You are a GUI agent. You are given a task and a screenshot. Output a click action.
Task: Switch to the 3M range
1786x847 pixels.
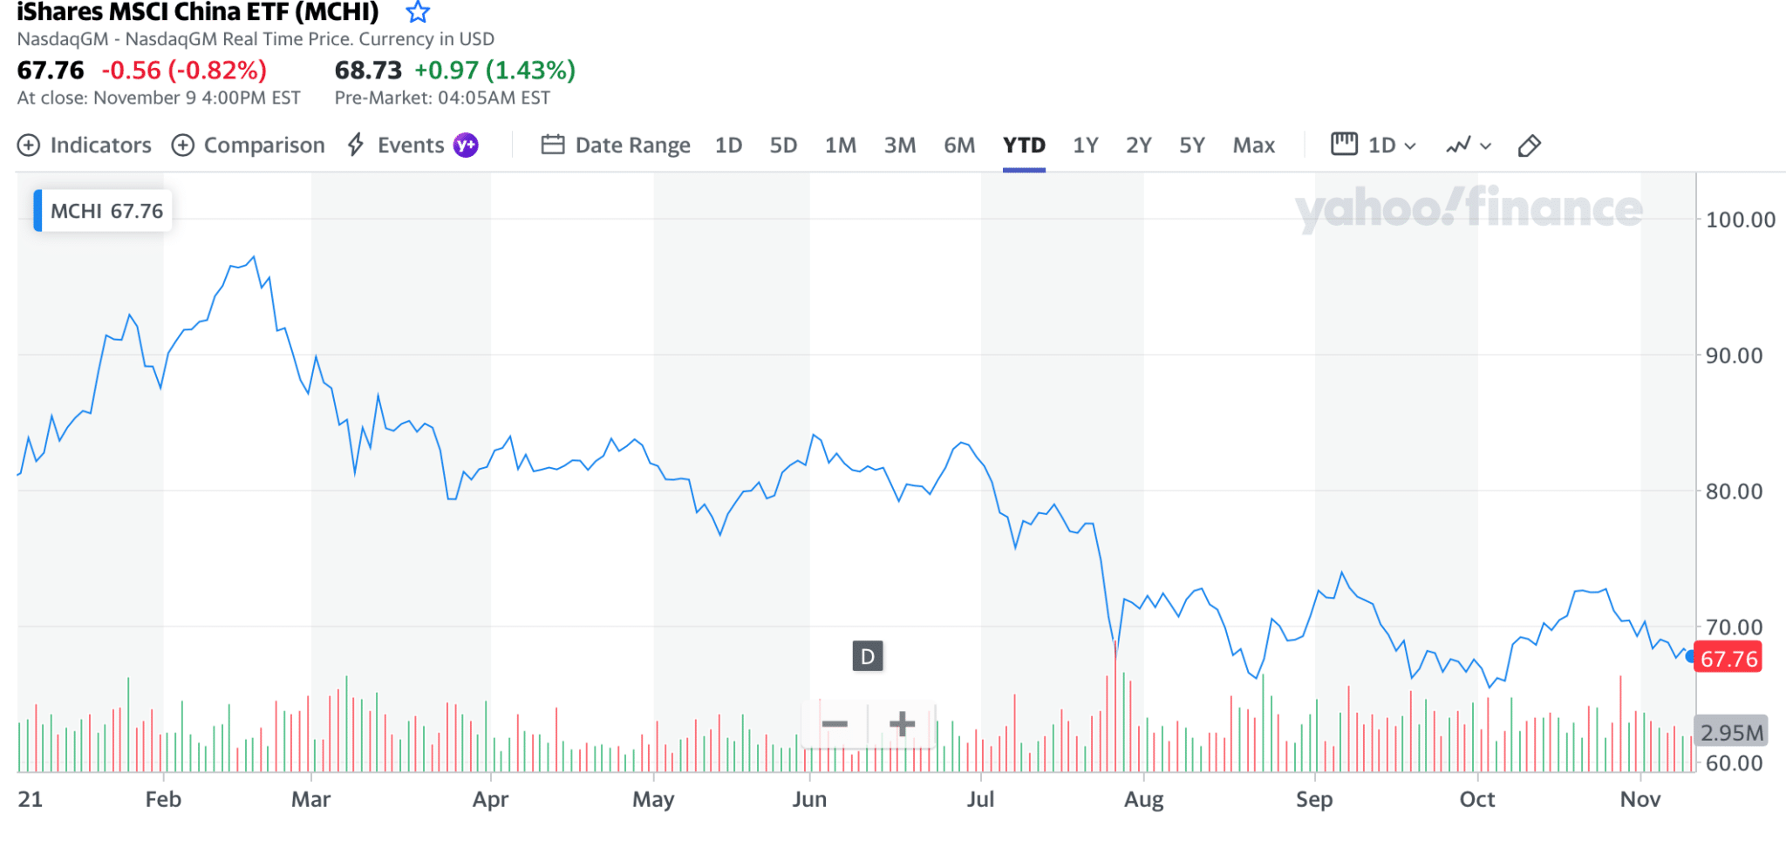900,146
